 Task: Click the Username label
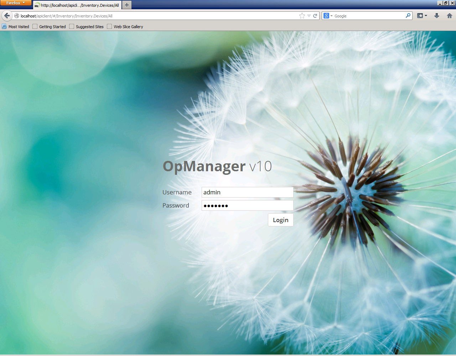pos(177,192)
